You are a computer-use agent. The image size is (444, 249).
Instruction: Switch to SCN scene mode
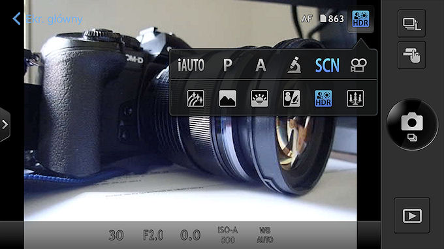[327, 65]
